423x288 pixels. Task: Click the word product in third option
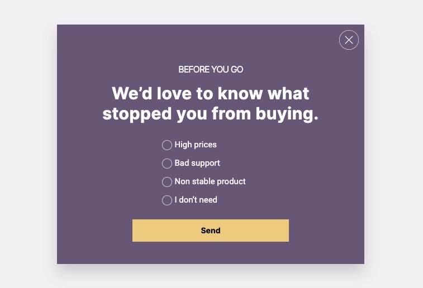click(231, 182)
